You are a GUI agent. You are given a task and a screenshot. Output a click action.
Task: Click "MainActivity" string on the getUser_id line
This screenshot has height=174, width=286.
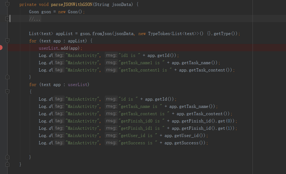(x=82, y=135)
